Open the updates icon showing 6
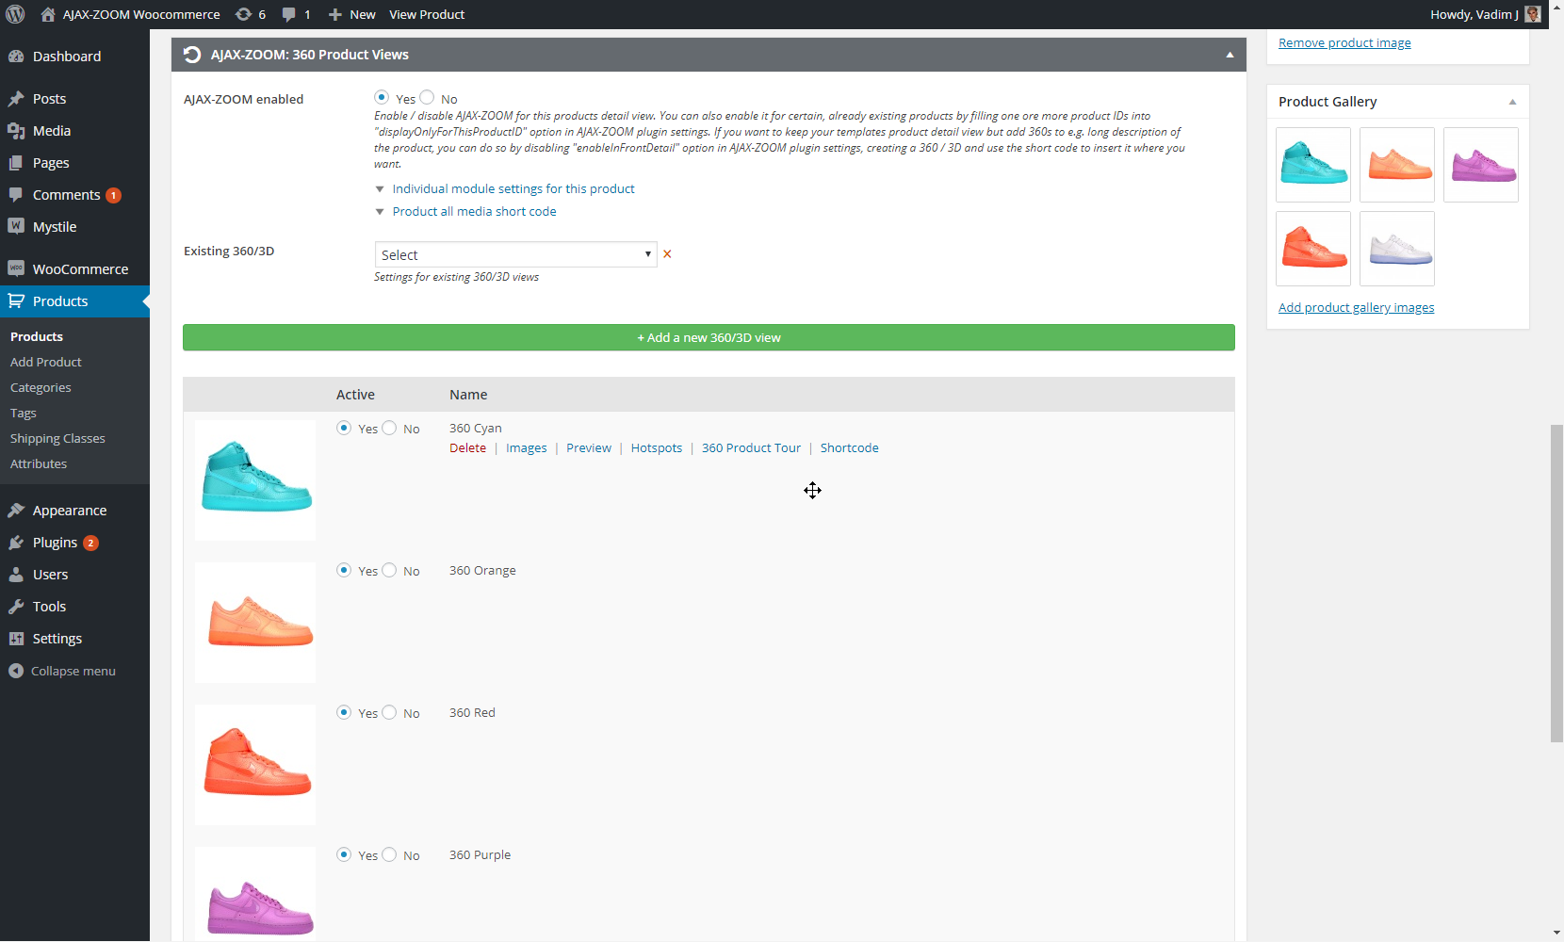The width and height of the screenshot is (1564, 942). coord(243,14)
